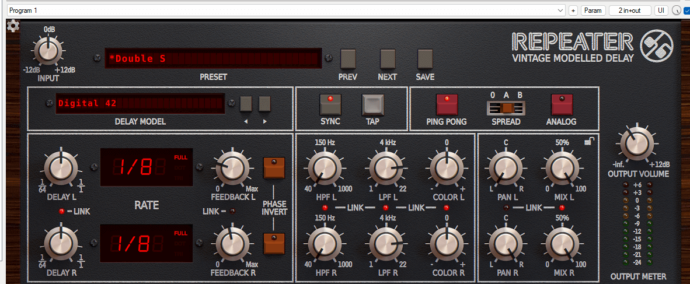Click the Delay R rate display 1/8
The image size is (690, 284).
147,243
